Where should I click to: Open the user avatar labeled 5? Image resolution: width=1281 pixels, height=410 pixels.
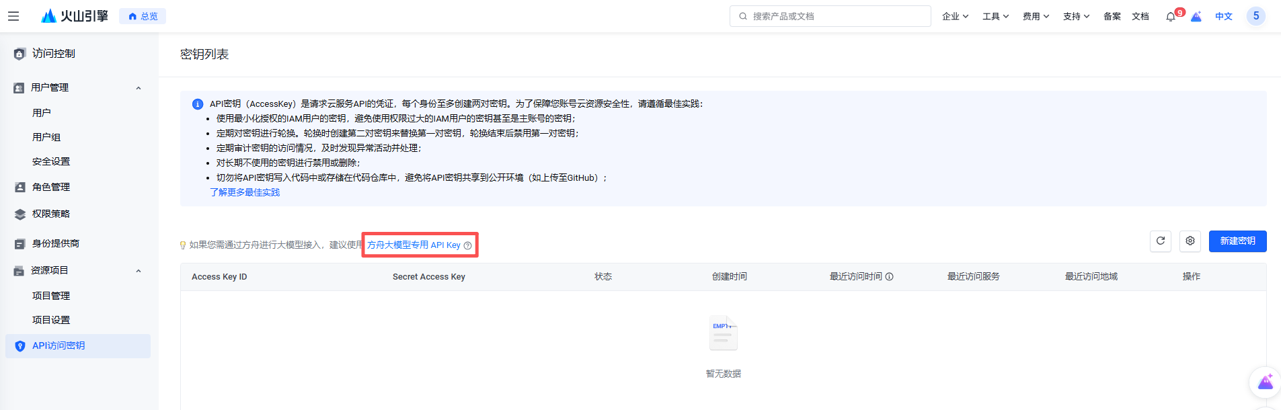click(x=1256, y=16)
